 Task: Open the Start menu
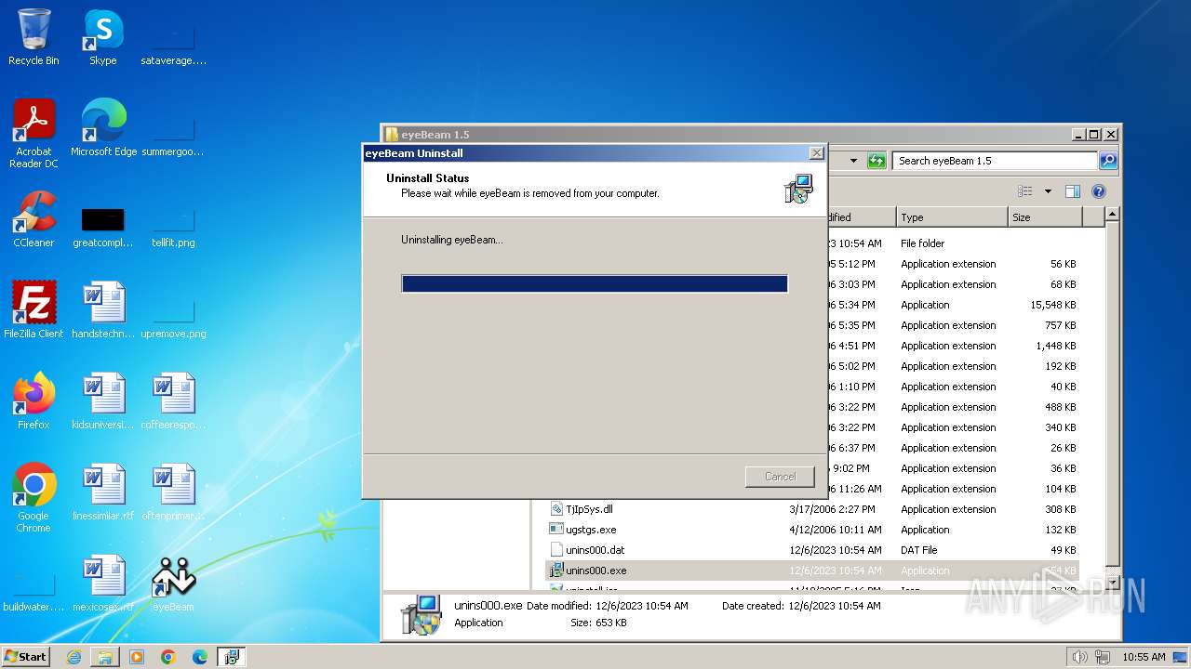point(26,657)
